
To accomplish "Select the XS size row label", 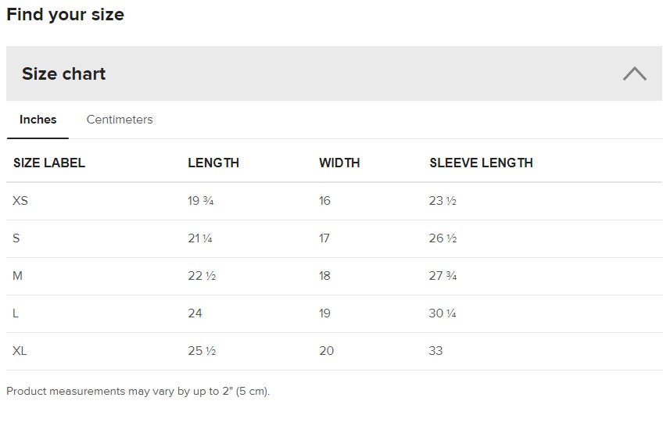I will 20,201.
